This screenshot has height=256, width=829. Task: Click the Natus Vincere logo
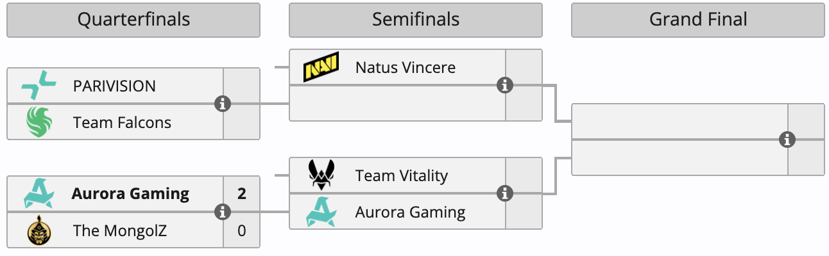321,67
